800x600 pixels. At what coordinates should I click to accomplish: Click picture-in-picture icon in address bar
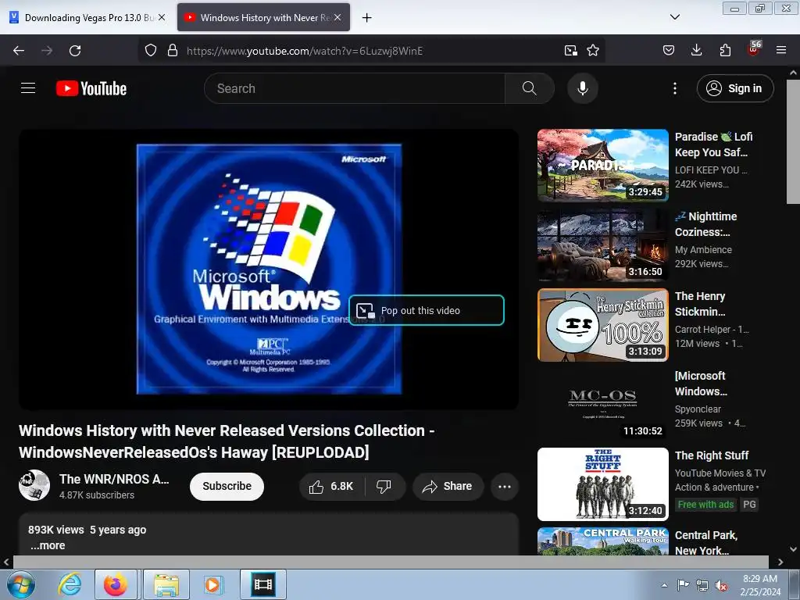click(570, 51)
